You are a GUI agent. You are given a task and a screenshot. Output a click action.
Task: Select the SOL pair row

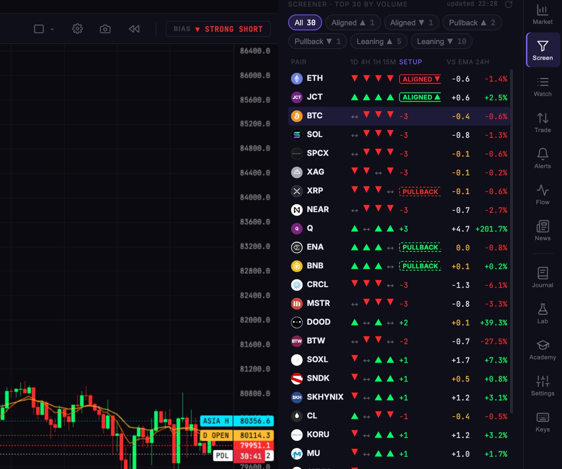click(399, 135)
